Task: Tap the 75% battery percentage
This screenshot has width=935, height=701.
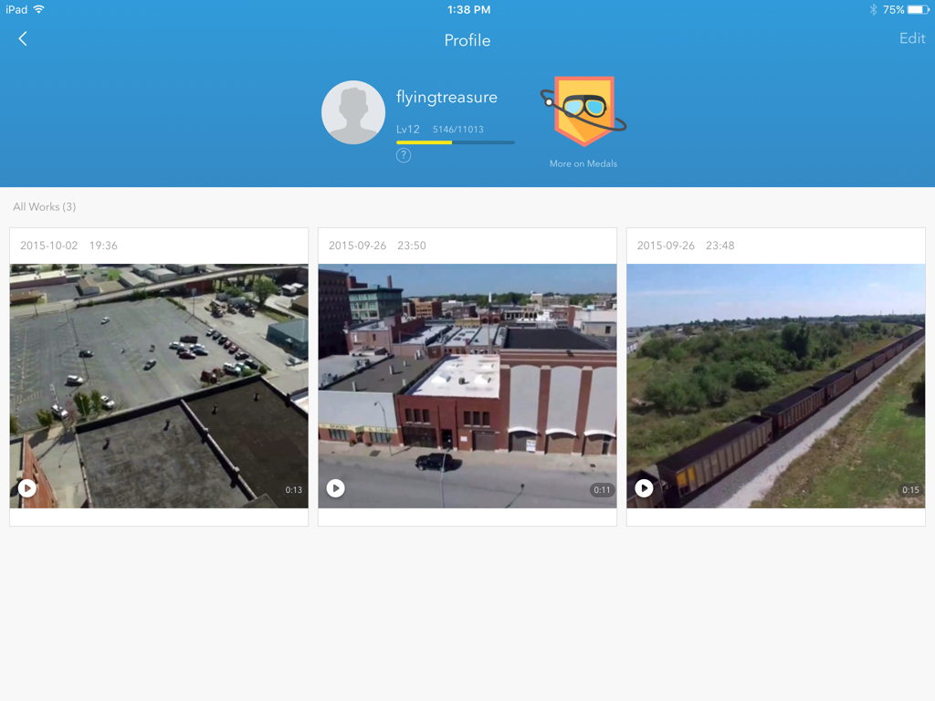Action: point(893,9)
